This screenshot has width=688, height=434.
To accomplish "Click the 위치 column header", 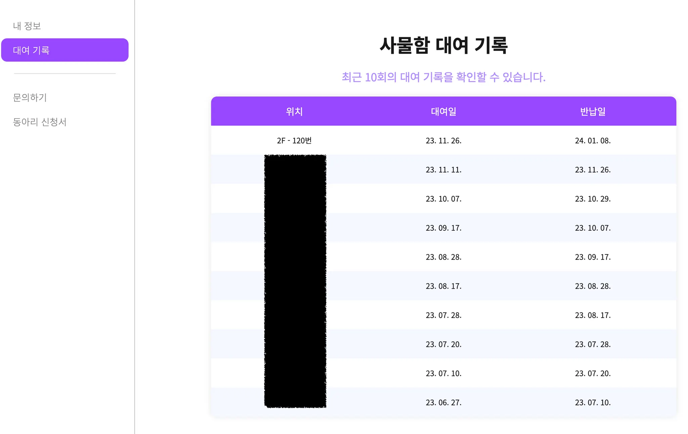I will click(x=294, y=111).
